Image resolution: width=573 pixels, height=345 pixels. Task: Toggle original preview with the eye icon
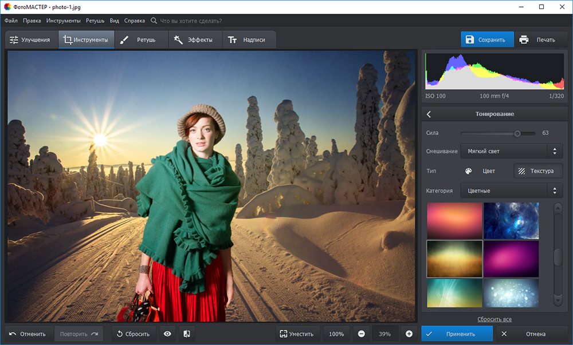click(167, 334)
